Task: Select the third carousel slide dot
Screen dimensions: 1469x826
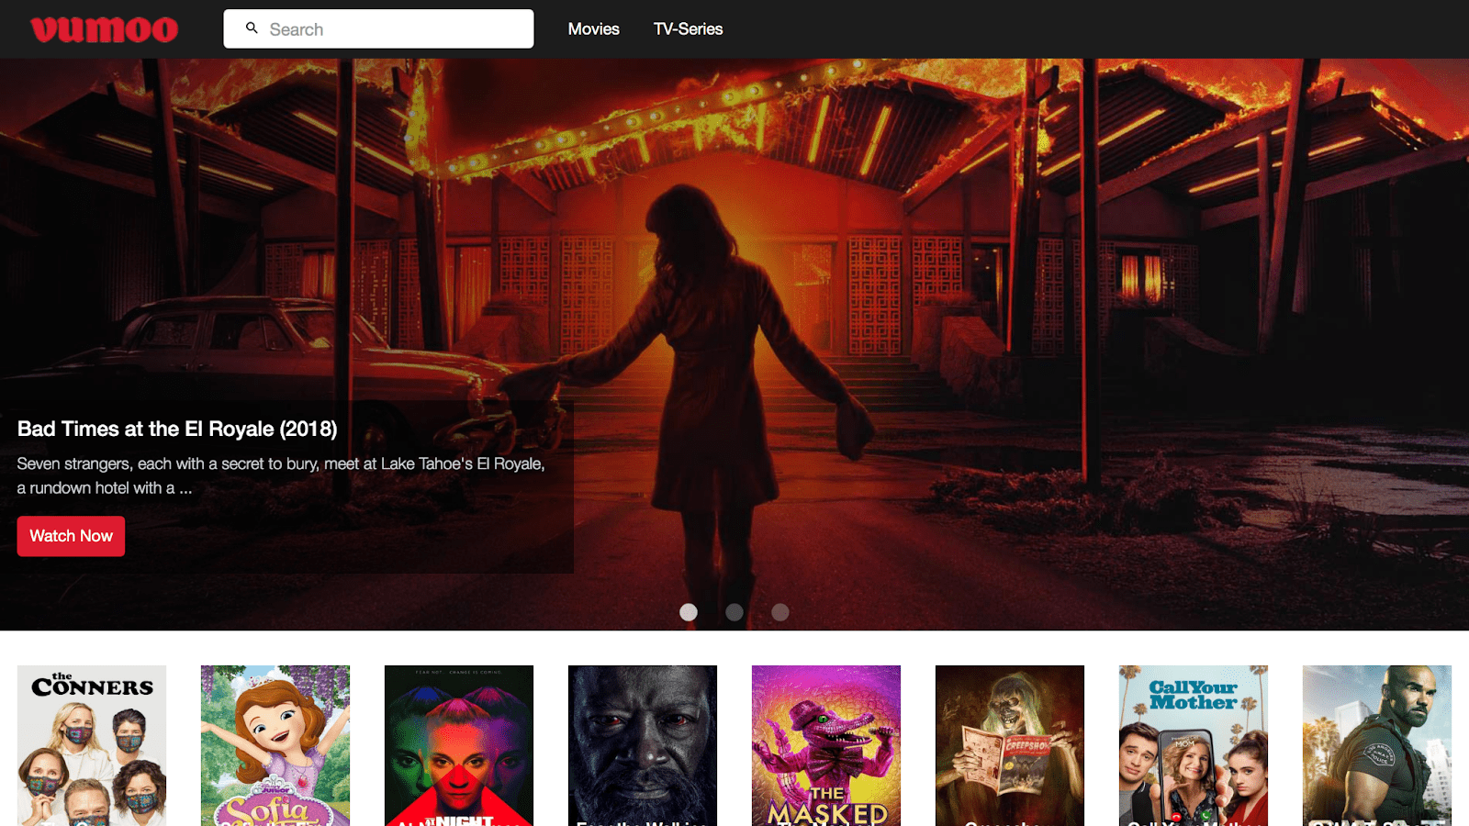Action: coord(780,612)
